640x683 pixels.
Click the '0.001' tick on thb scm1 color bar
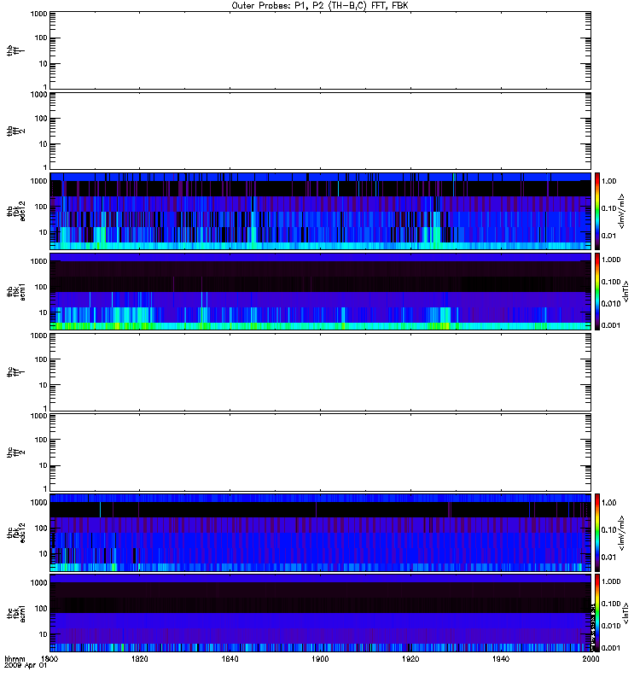pos(611,325)
